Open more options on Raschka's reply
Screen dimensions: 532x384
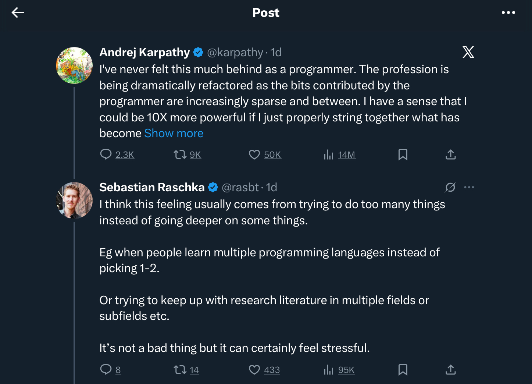pos(469,187)
